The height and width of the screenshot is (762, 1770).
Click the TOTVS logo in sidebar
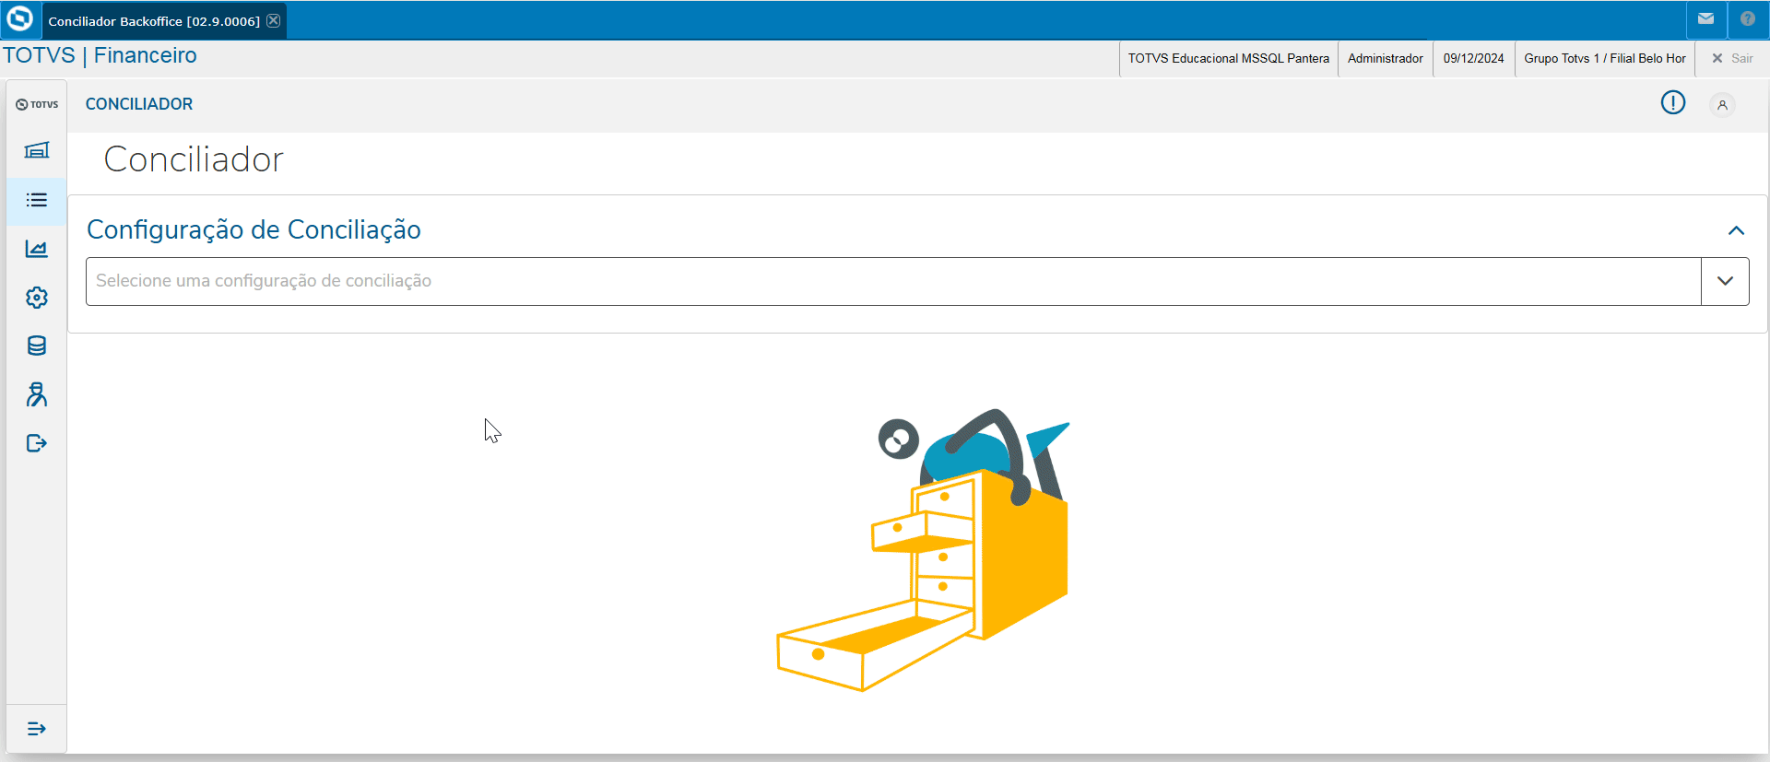pyautogui.click(x=37, y=104)
